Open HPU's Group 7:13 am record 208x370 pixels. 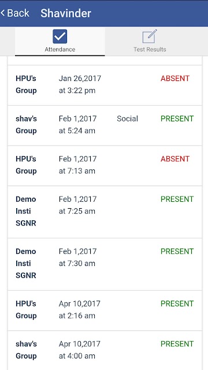click(x=105, y=166)
